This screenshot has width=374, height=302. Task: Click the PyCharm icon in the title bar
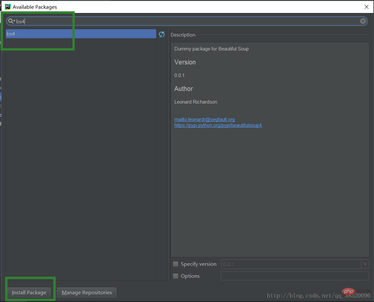point(8,7)
